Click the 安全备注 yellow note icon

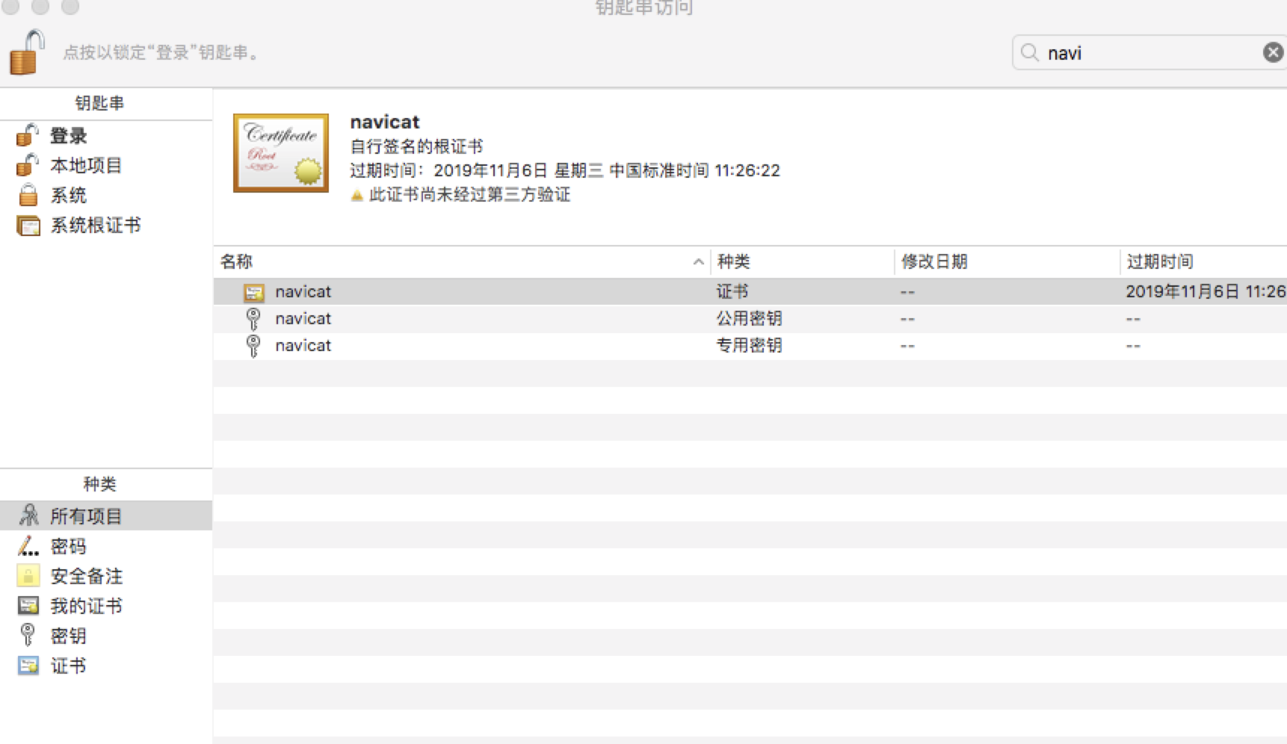(x=28, y=576)
